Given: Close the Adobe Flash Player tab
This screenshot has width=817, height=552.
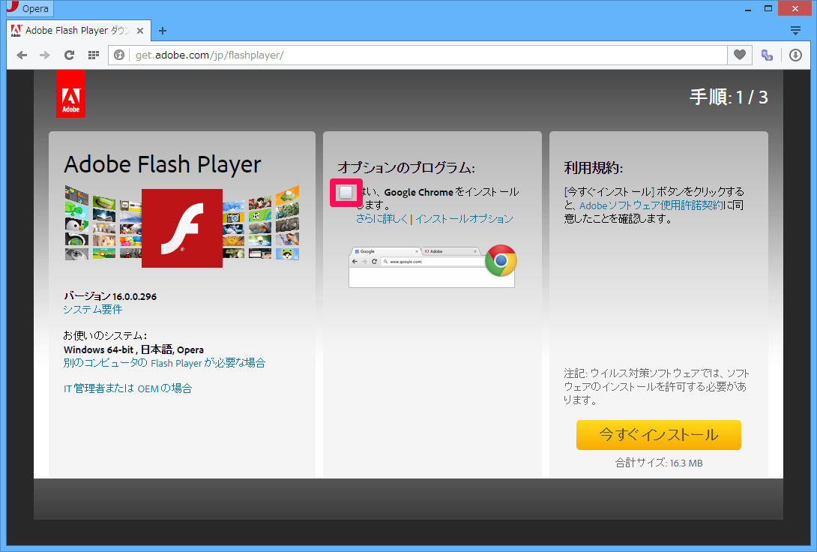Looking at the screenshot, I should (x=140, y=31).
